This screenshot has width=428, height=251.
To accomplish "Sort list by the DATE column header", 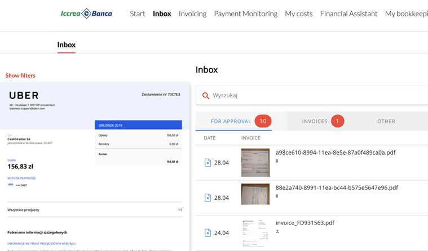I will pyautogui.click(x=210, y=138).
